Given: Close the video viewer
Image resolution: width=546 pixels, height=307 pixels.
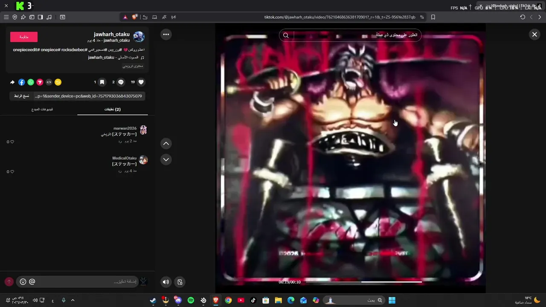Looking at the screenshot, I should pyautogui.click(x=534, y=35).
